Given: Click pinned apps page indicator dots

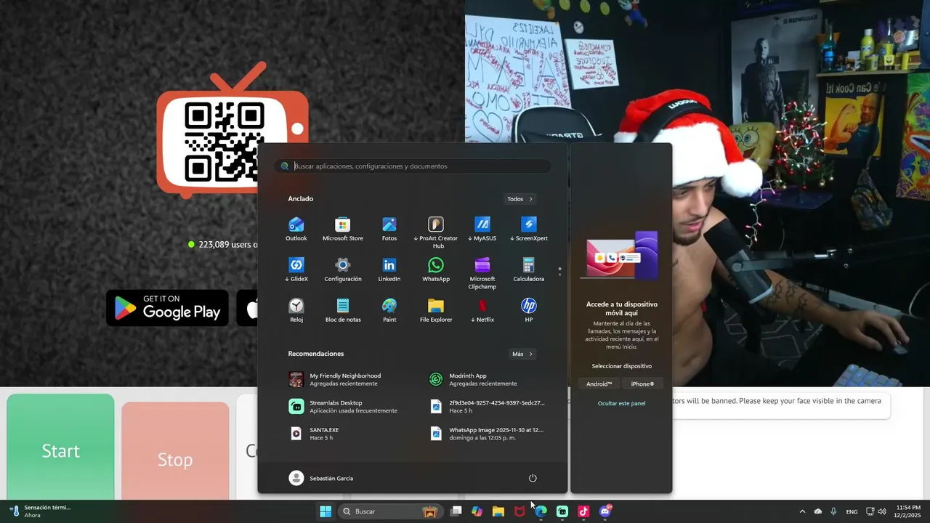Looking at the screenshot, I should pyautogui.click(x=559, y=272).
